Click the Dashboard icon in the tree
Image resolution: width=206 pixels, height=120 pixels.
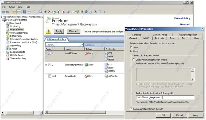click(8, 23)
